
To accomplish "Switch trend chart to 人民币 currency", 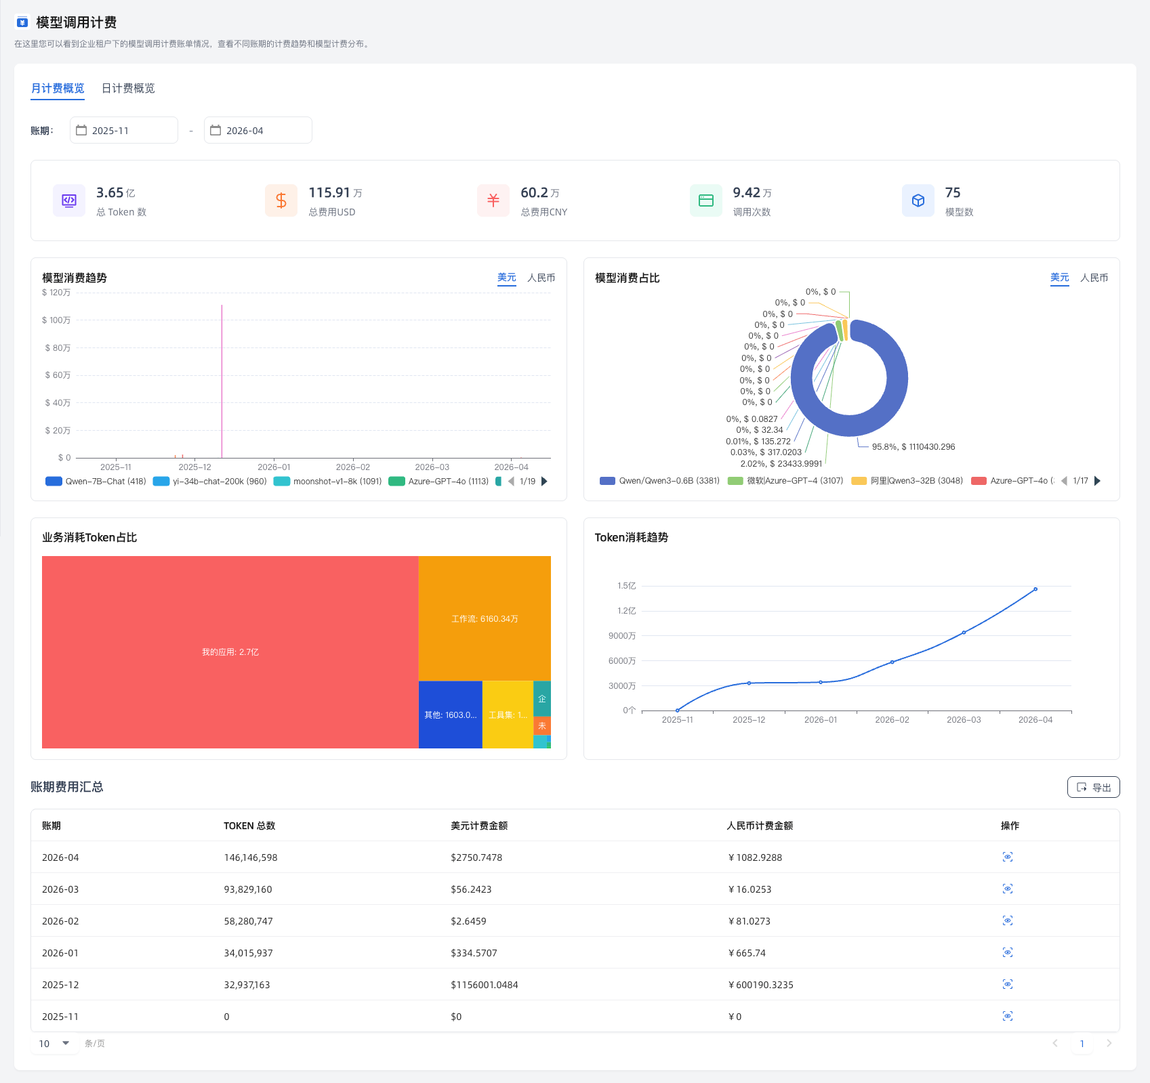I will (x=541, y=278).
